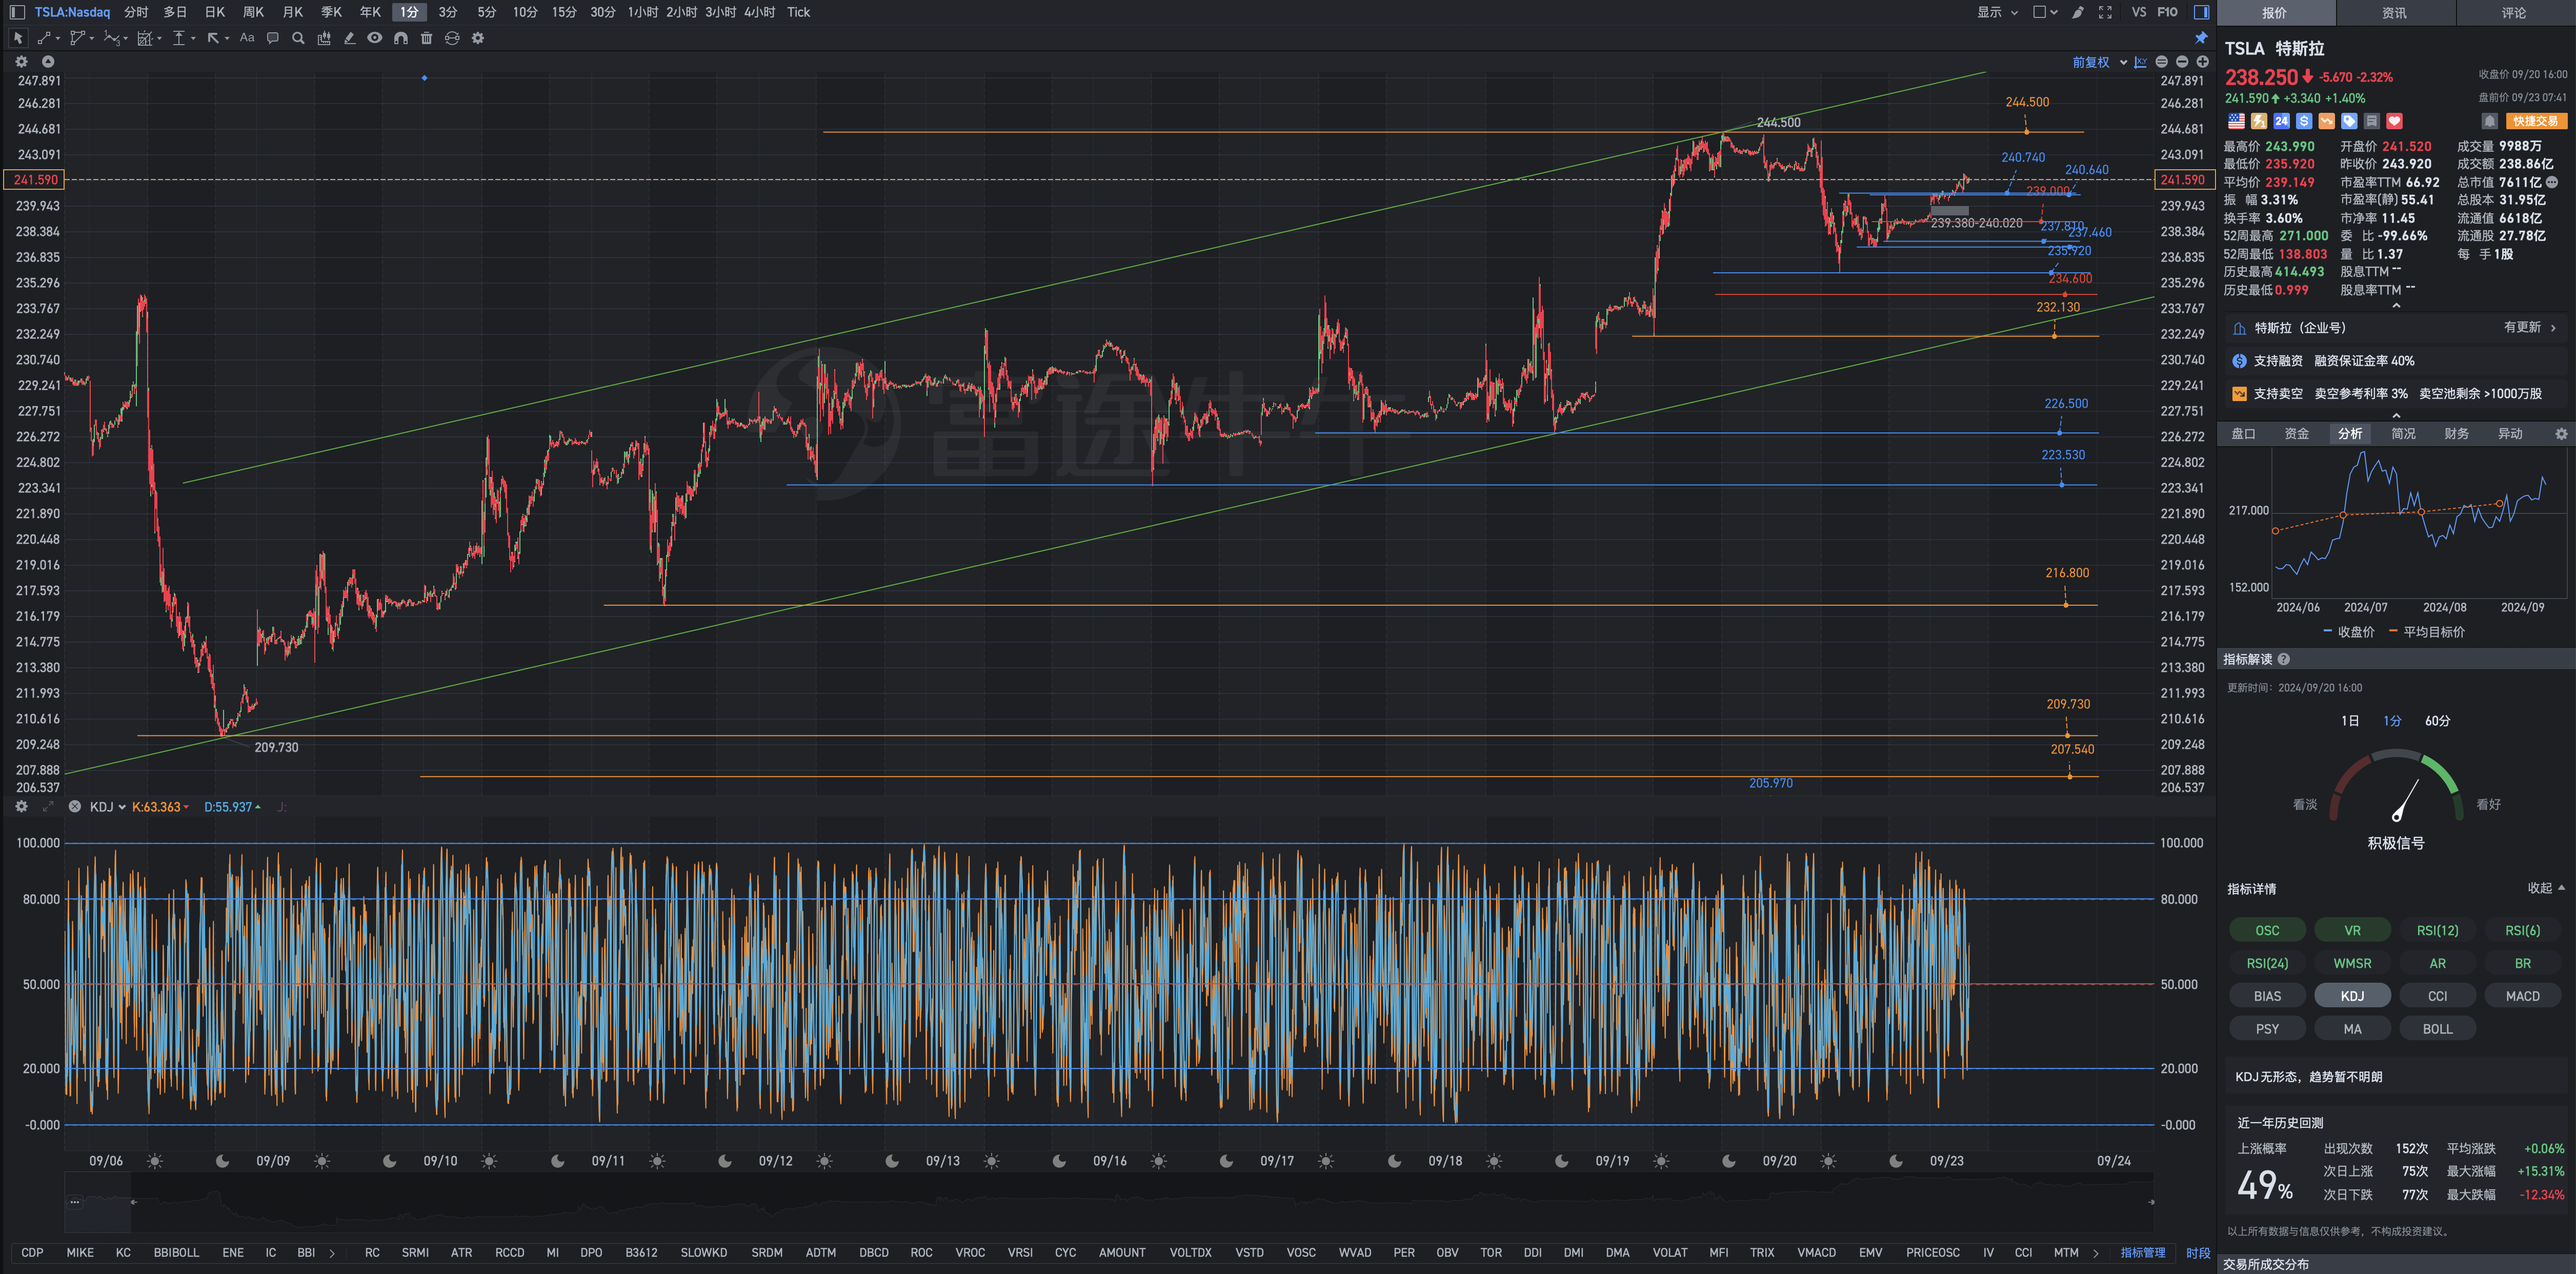
Task: Open the 前复权 adjustment dropdown
Action: [2099, 62]
